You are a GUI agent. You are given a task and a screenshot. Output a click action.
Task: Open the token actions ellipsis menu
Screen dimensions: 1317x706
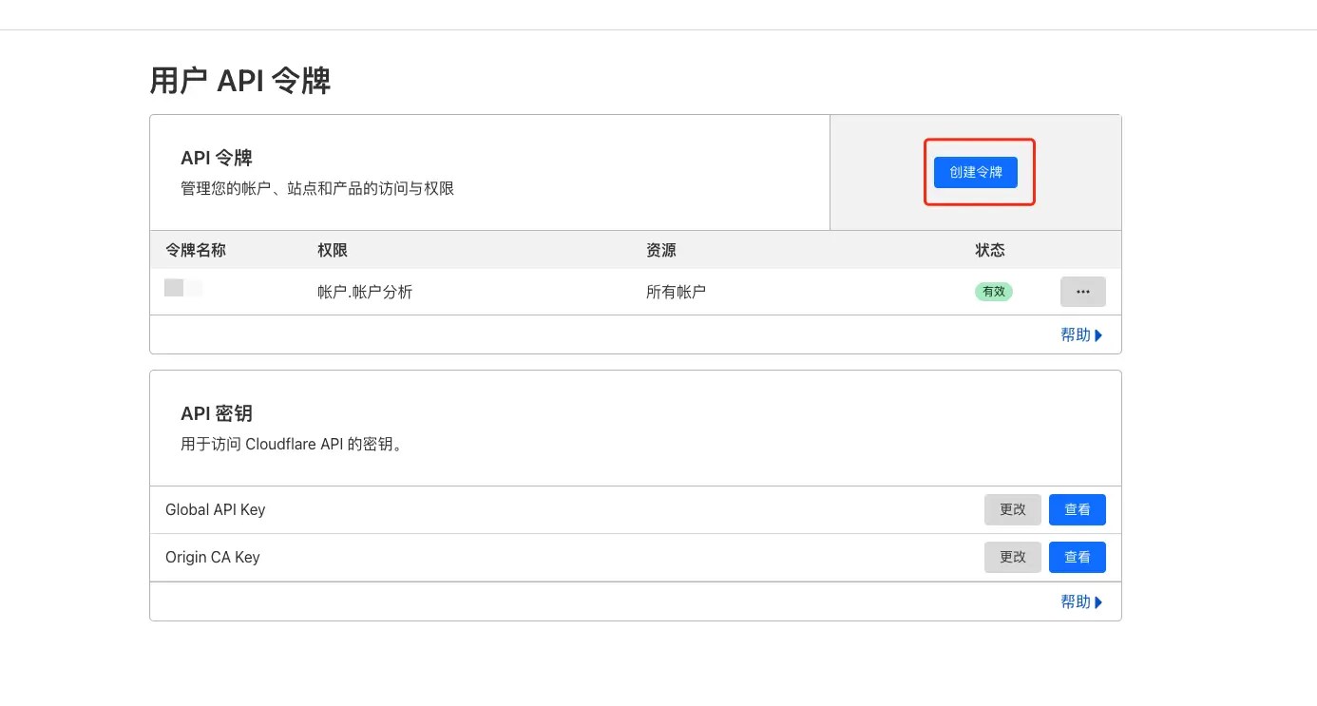click(1082, 292)
